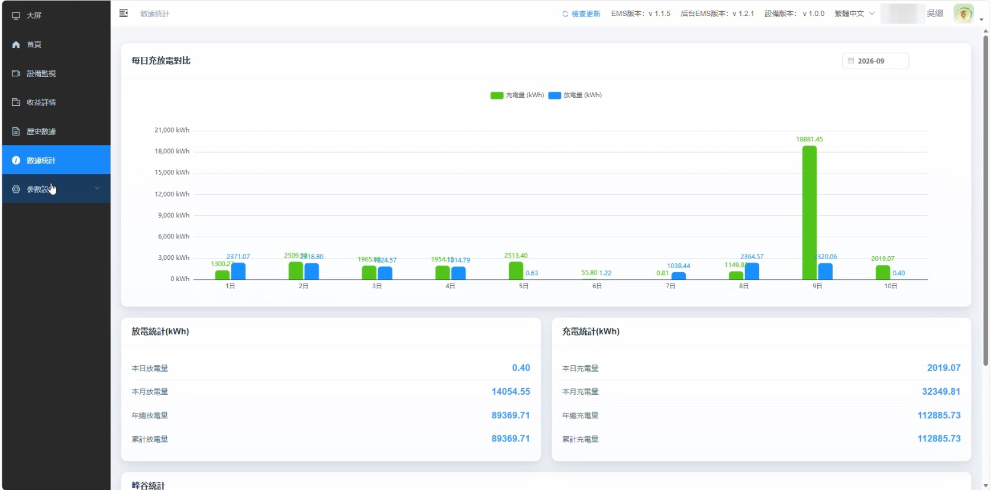Toggle the 放電量 (kWh) legend series
The height and width of the screenshot is (490, 990).
coord(575,95)
